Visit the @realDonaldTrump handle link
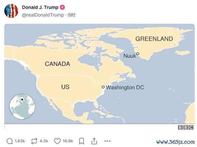Viewport: 197px width, 147px height. (x=43, y=15)
